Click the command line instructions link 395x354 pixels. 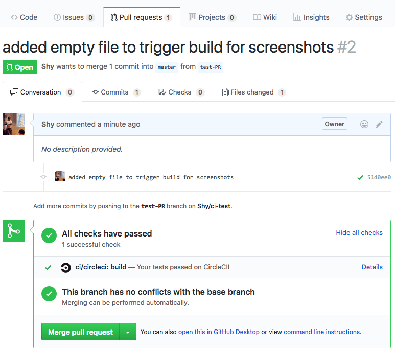coord(321,332)
